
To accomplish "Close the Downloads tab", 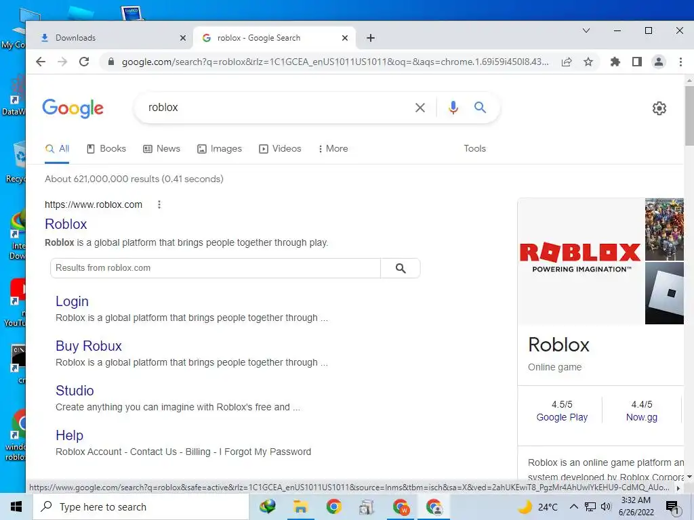I will (x=183, y=38).
